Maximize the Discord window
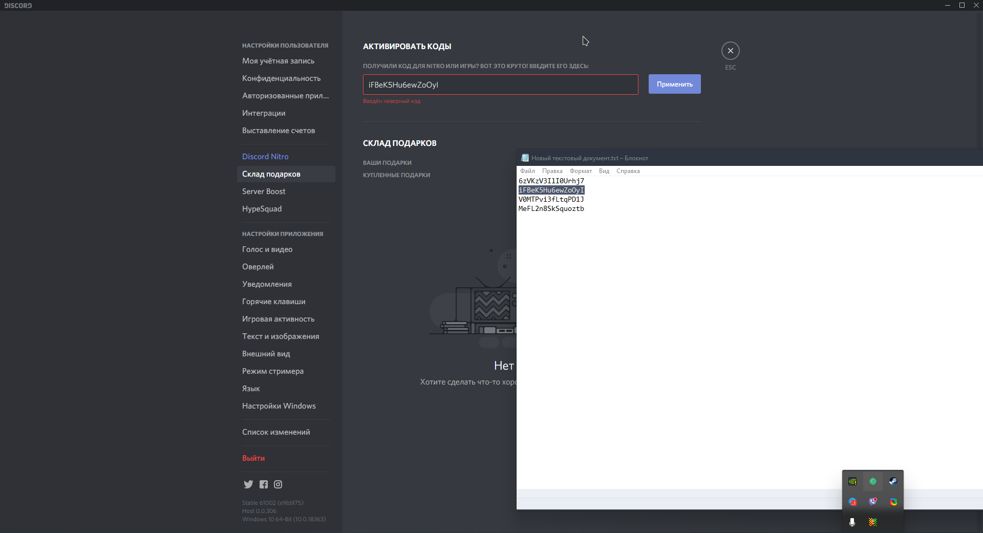The image size is (983, 533). [961, 5]
